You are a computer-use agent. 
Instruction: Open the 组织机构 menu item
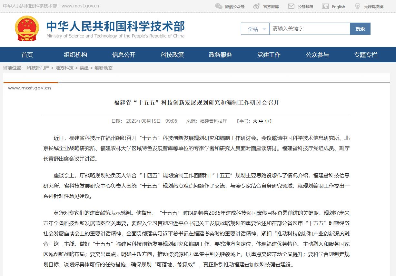point(75,55)
